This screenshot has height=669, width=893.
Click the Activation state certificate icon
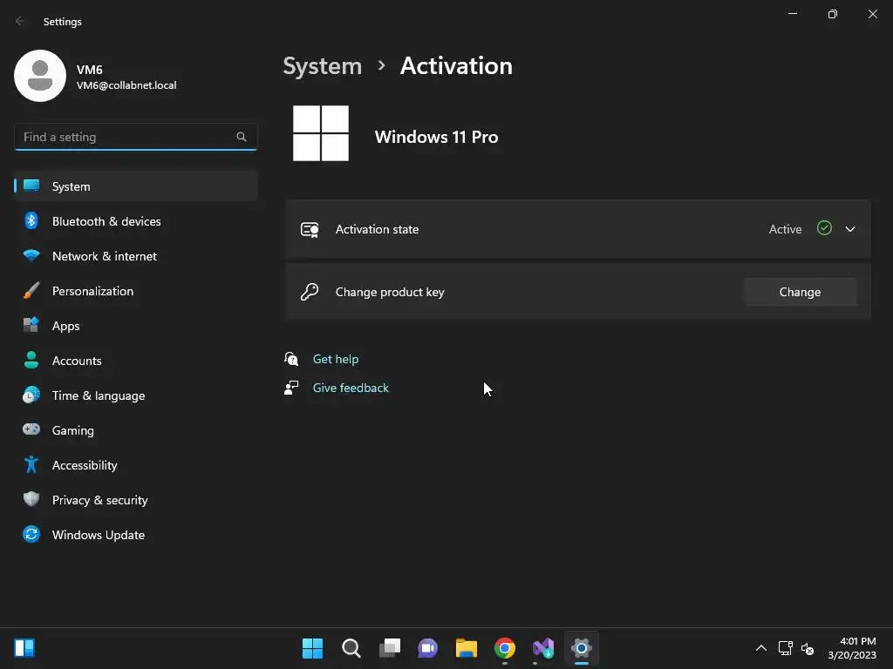tap(310, 230)
